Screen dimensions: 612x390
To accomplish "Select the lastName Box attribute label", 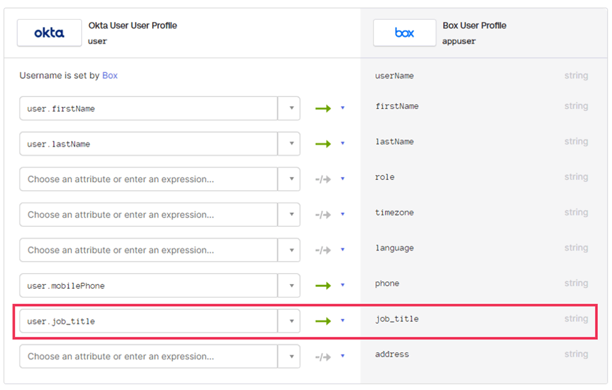I will click(x=394, y=142).
